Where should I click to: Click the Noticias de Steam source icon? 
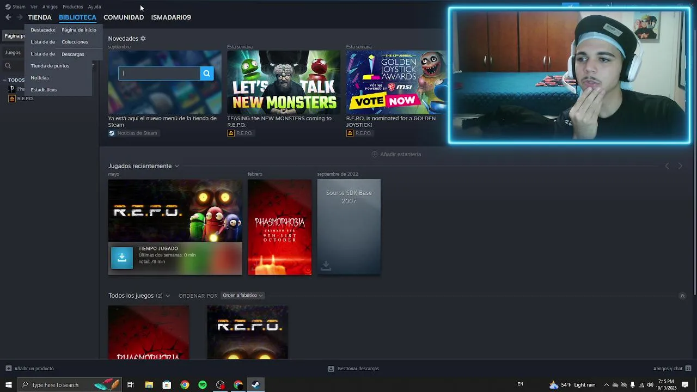pyautogui.click(x=112, y=133)
